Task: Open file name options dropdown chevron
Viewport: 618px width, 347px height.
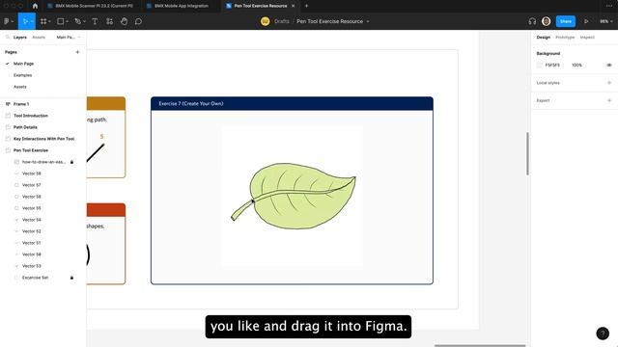Action: [x=368, y=21]
